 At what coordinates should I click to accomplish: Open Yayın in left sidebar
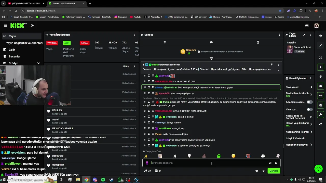(x=22, y=36)
